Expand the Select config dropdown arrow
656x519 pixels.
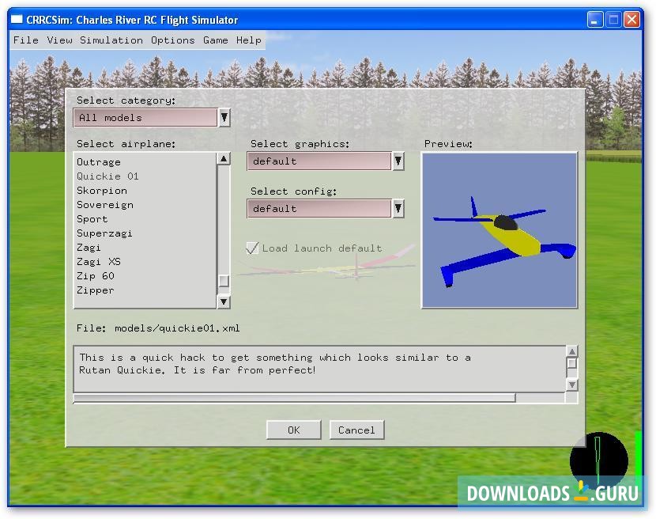pyautogui.click(x=398, y=208)
